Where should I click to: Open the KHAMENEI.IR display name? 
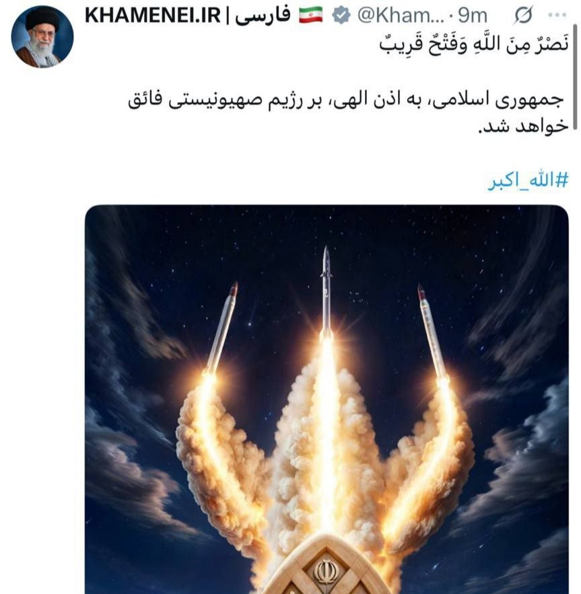152,15
